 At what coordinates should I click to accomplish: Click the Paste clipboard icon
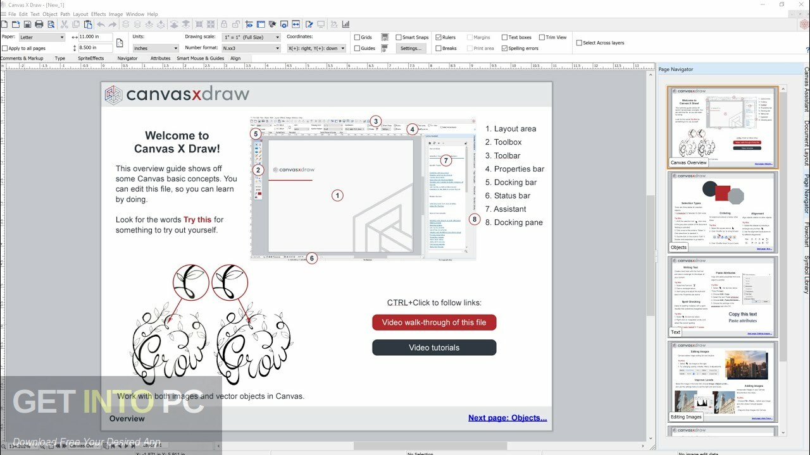coord(88,25)
